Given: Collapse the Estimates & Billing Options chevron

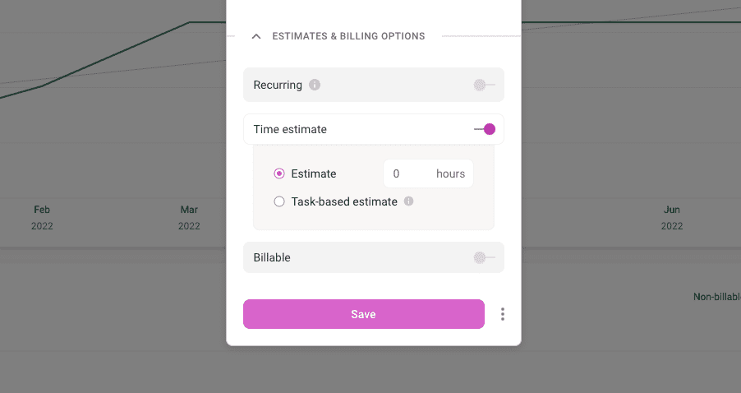Looking at the screenshot, I should point(256,36).
